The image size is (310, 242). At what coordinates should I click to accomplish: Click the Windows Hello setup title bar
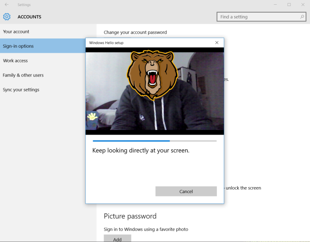(x=147, y=43)
